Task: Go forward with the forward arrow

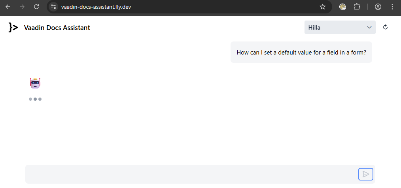Action: pyautogui.click(x=22, y=7)
